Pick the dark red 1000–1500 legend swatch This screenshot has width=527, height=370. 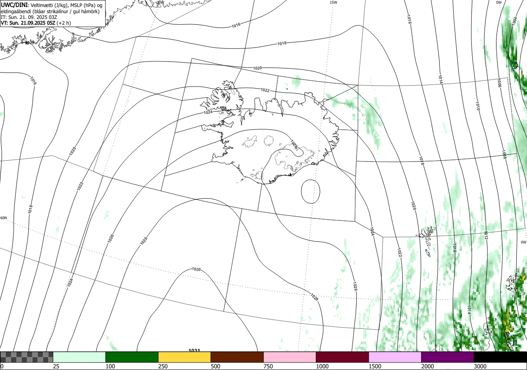click(x=343, y=357)
